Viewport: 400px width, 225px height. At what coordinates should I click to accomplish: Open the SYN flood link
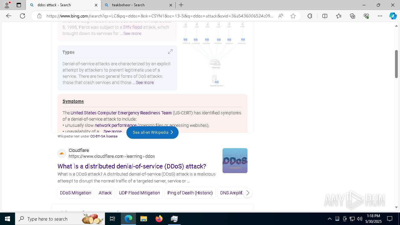[x=132, y=27]
